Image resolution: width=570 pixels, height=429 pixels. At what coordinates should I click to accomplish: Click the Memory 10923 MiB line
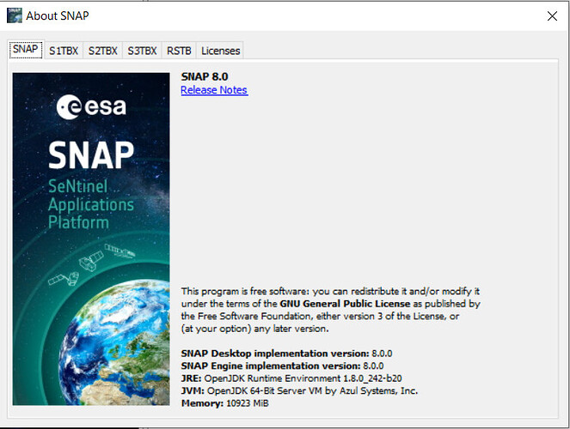tap(224, 403)
